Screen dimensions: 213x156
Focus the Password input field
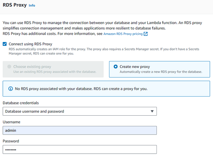[x=79, y=150]
